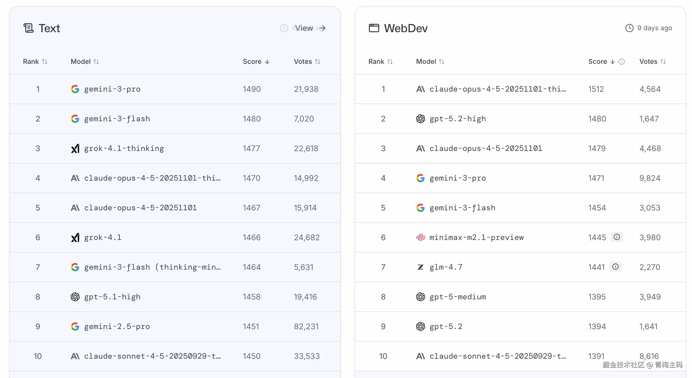The height and width of the screenshot is (378, 692).
Task: Click the info icon beside WebDev Score header
Action: pyautogui.click(x=622, y=62)
